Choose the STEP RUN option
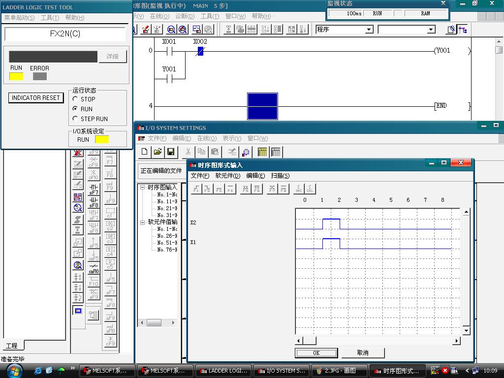Viewport: 504px width, 378px height. tap(75, 119)
